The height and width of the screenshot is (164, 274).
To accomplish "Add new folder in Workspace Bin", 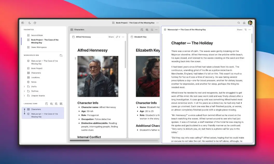I will (x=61, y=55).
